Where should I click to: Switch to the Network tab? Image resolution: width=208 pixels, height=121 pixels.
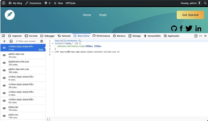click(x=64, y=36)
